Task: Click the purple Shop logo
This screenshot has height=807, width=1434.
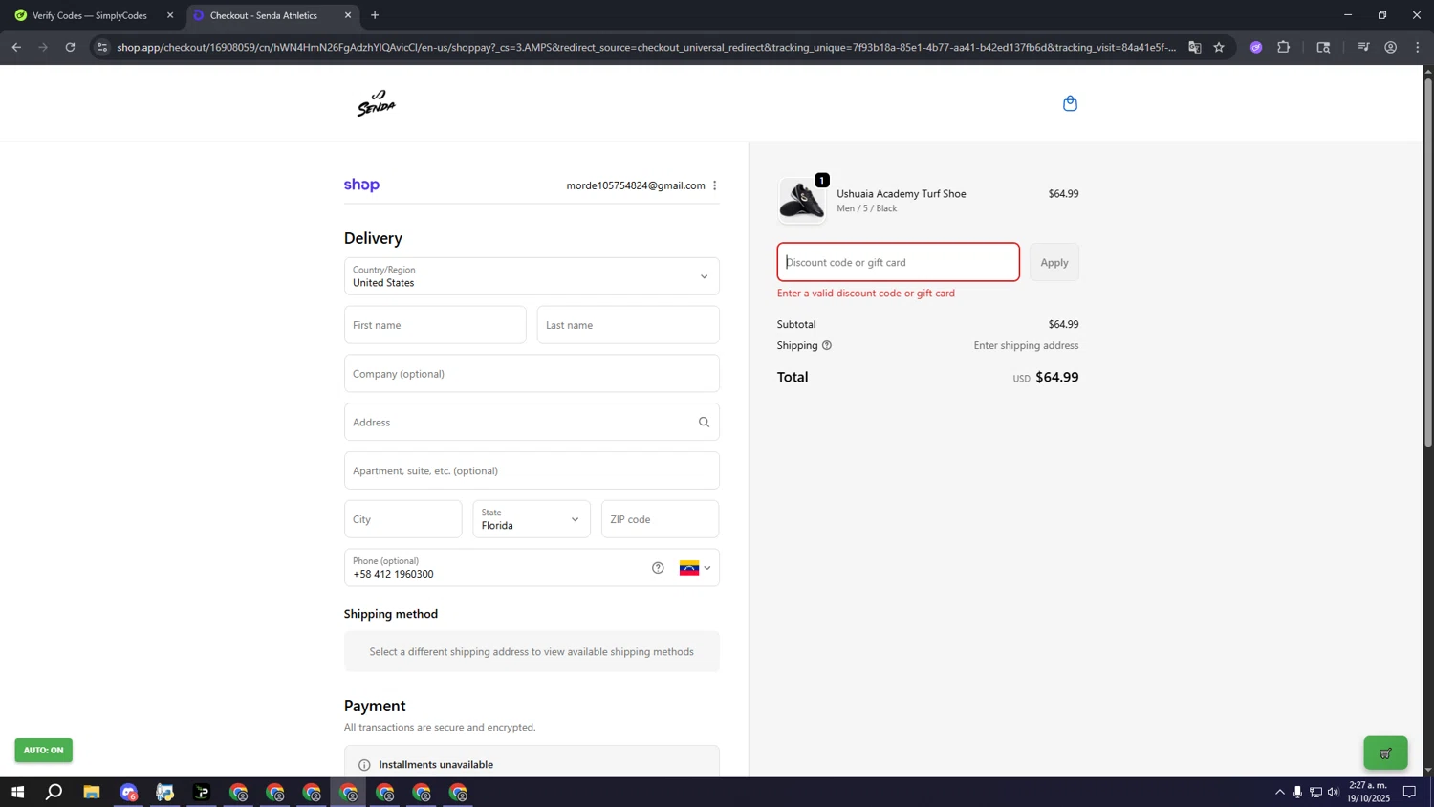Action: (361, 185)
